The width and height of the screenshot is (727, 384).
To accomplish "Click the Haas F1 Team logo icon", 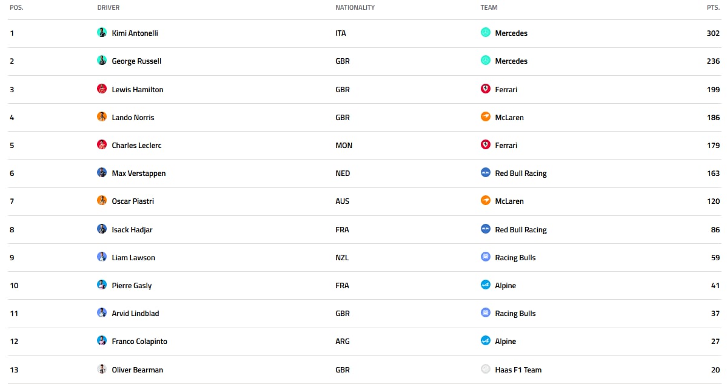I will click(486, 369).
